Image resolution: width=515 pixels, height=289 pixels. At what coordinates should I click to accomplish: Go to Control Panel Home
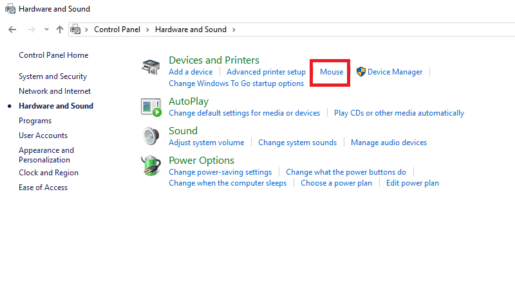[53, 55]
